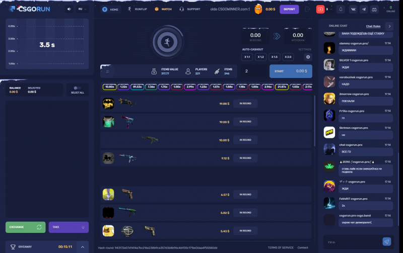The width and height of the screenshot is (403, 253).
Task: Toggle the Select All switch
Action: pos(77,88)
